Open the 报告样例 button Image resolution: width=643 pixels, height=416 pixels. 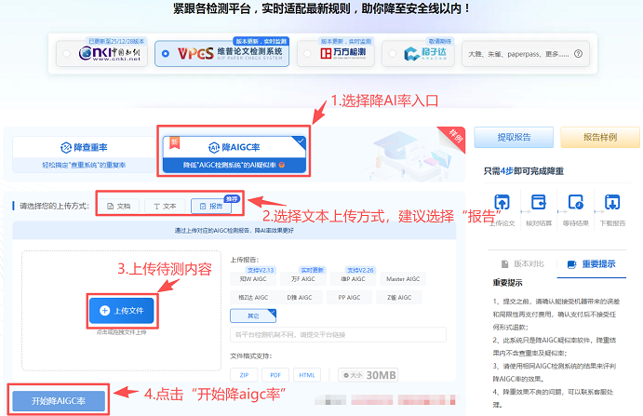pos(598,137)
